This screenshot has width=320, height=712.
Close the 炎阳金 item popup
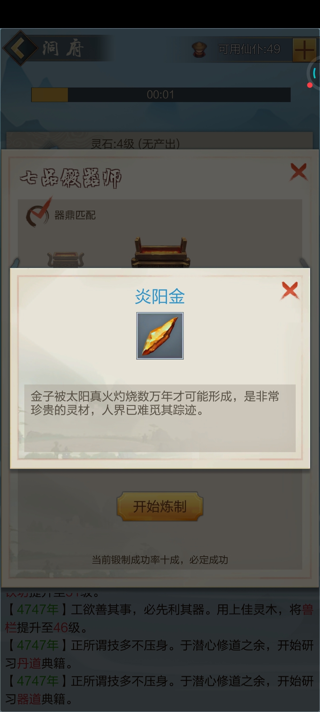(290, 290)
